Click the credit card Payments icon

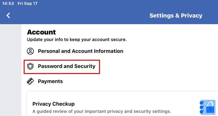30,81
